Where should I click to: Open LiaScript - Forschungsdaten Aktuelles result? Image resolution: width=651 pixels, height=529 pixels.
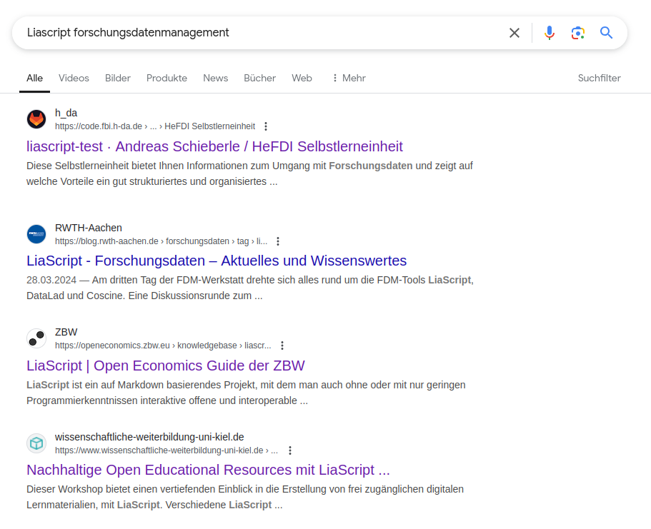tap(217, 261)
